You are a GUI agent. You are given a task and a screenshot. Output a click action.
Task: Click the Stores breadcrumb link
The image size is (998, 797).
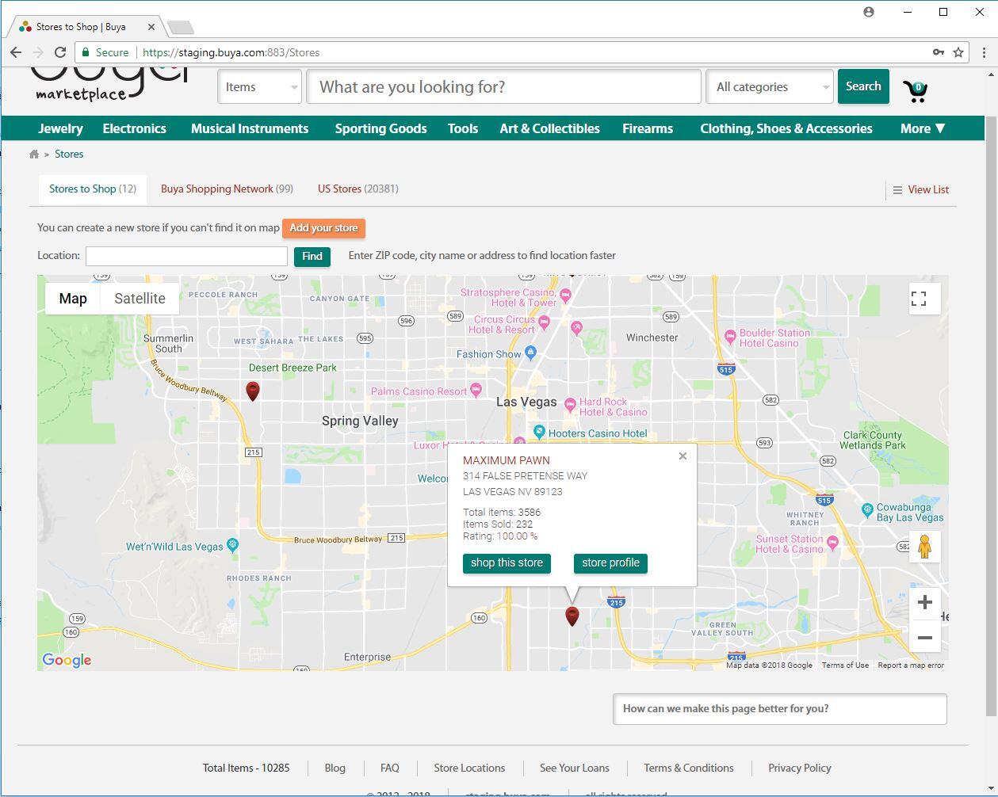(69, 154)
